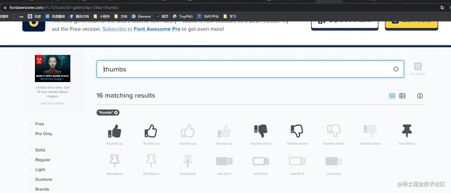Select the solid usb-drive icon

point(224,161)
